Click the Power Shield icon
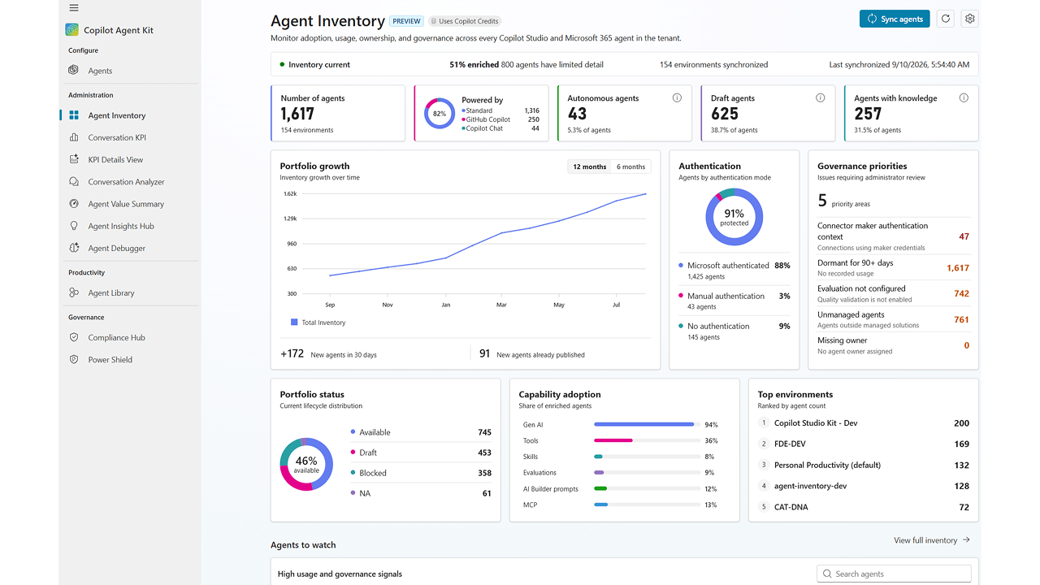The width and height of the screenshot is (1040, 585). (74, 359)
